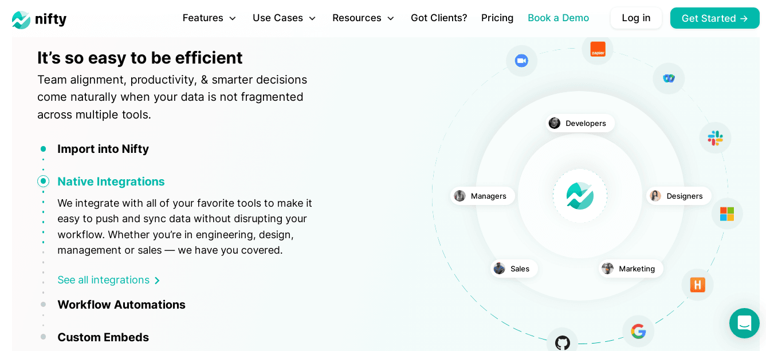This screenshot has width=766, height=351.
Task: Click the Zapier integration icon
Action: (x=597, y=50)
